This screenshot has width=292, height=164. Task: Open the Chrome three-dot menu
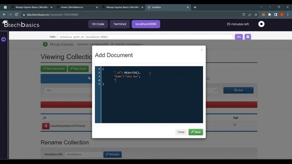[x=288, y=15]
